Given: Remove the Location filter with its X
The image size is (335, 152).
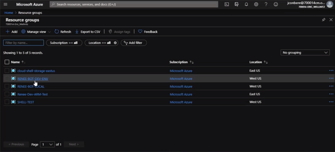Looking at the screenshot, I should pyautogui.click(x=115, y=43).
